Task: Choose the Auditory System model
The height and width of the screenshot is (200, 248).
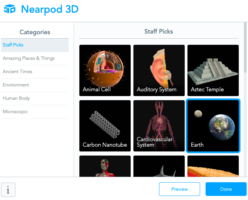Action: tap(159, 70)
